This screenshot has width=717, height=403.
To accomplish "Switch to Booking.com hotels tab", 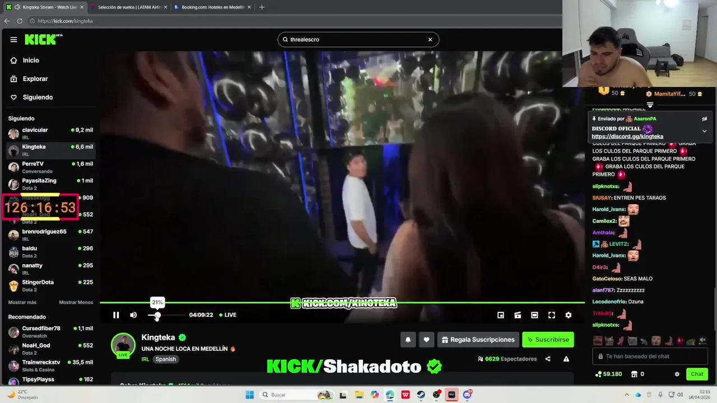I will pos(213,7).
